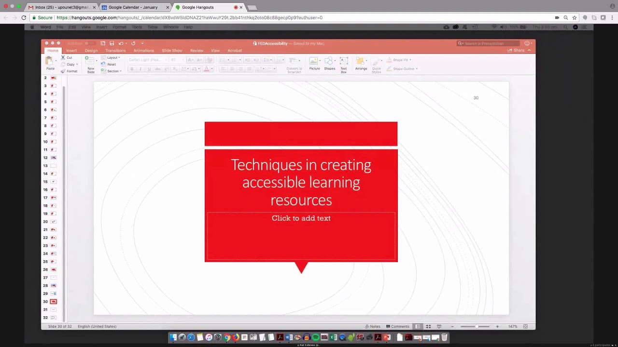
Task: Click the Save icon in title bar
Action: click(x=112, y=43)
